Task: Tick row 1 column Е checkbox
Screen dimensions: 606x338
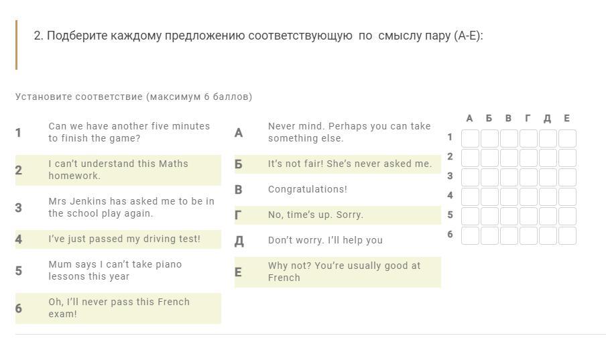Action: [x=567, y=138]
